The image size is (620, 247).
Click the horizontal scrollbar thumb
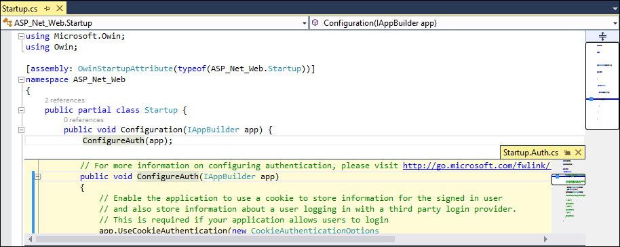[215, 239]
